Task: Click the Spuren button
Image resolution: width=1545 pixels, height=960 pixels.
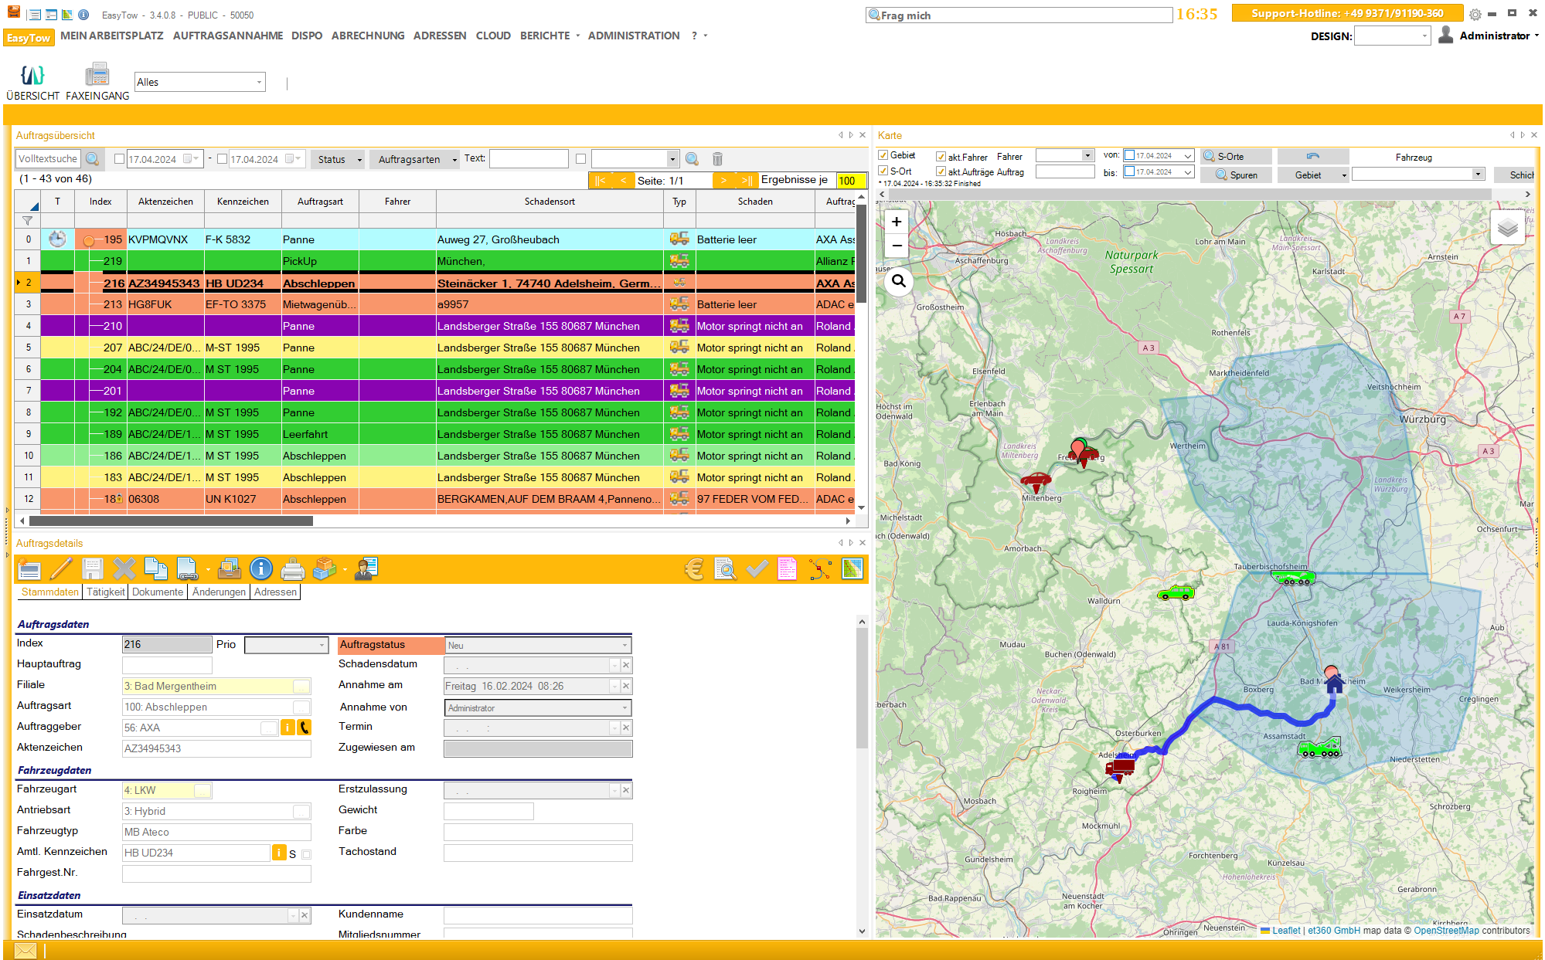Action: pyautogui.click(x=1236, y=175)
